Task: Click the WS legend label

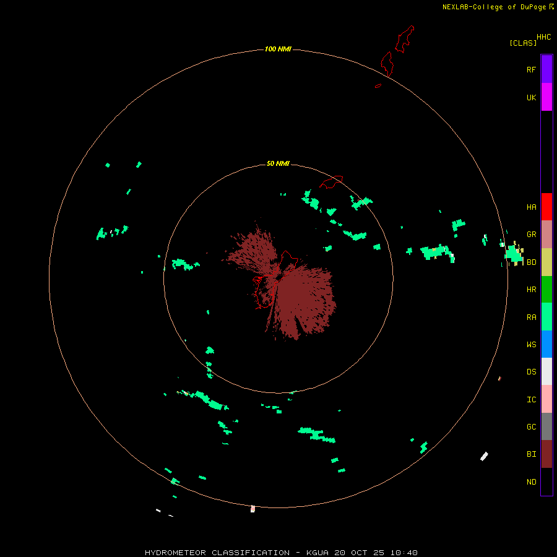Action: 531,344
